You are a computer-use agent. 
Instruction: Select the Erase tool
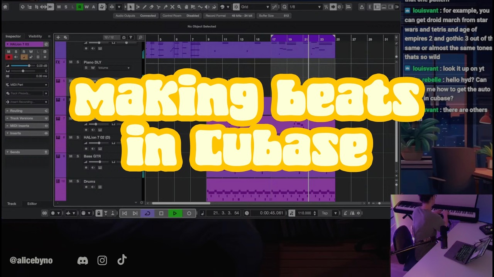pyautogui.click(x=151, y=7)
